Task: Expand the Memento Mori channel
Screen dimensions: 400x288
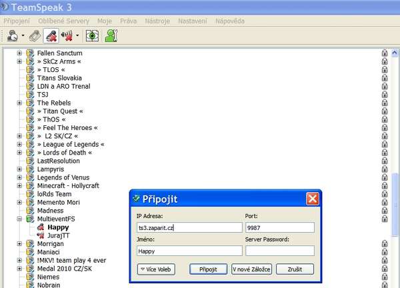Action: (x=19, y=202)
